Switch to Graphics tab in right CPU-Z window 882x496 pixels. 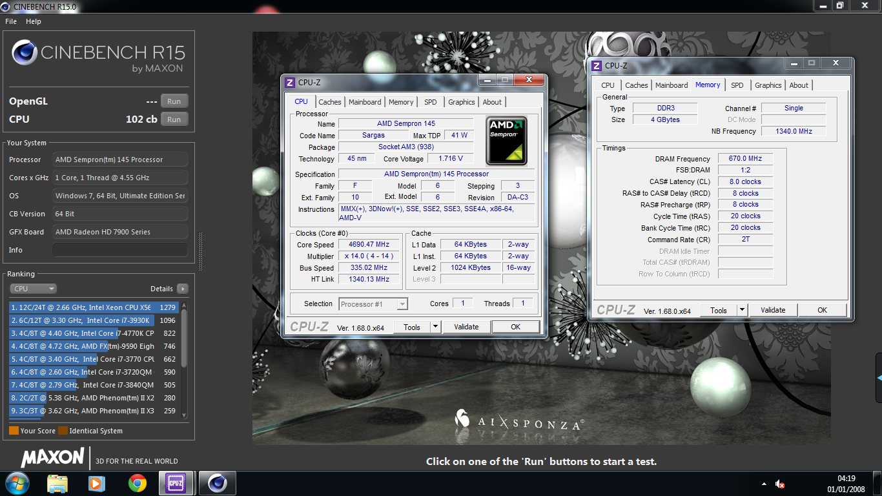(x=768, y=85)
